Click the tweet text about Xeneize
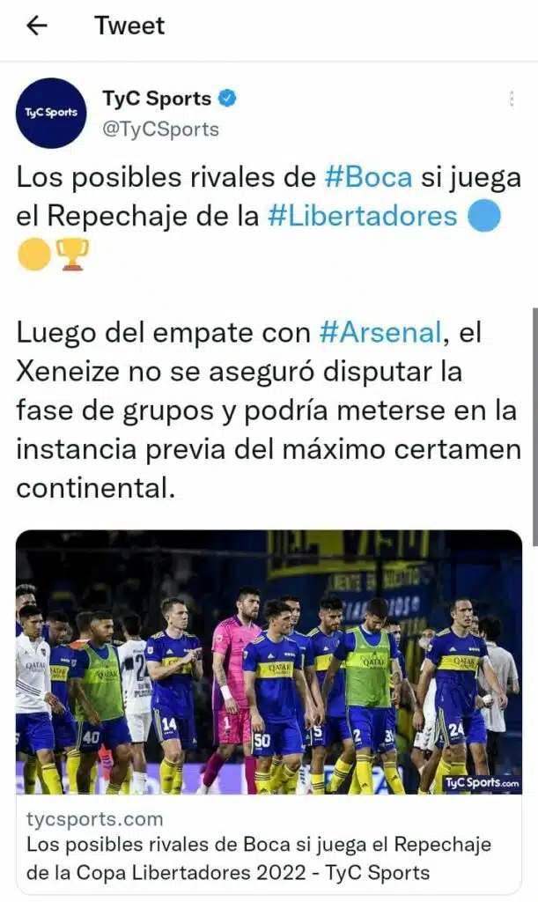This screenshot has height=902, width=538. [x=269, y=410]
